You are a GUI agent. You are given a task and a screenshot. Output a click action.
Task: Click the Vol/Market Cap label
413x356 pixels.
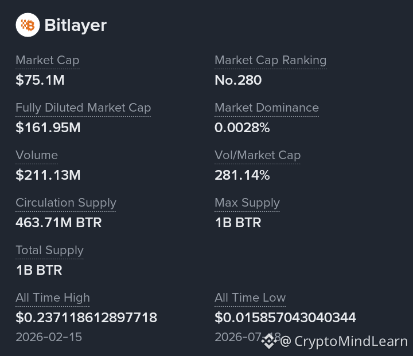pos(258,155)
